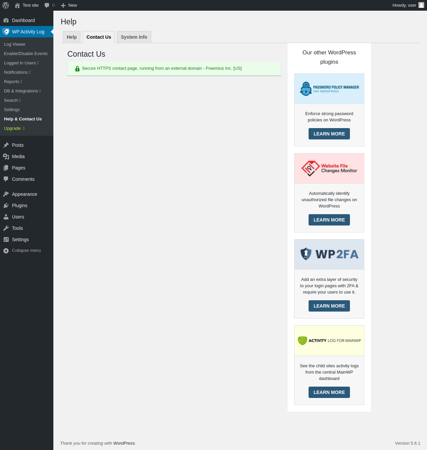This screenshot has height=450, width=427.
Task: Click the Dashboard gauge icon
Action: 6,20
